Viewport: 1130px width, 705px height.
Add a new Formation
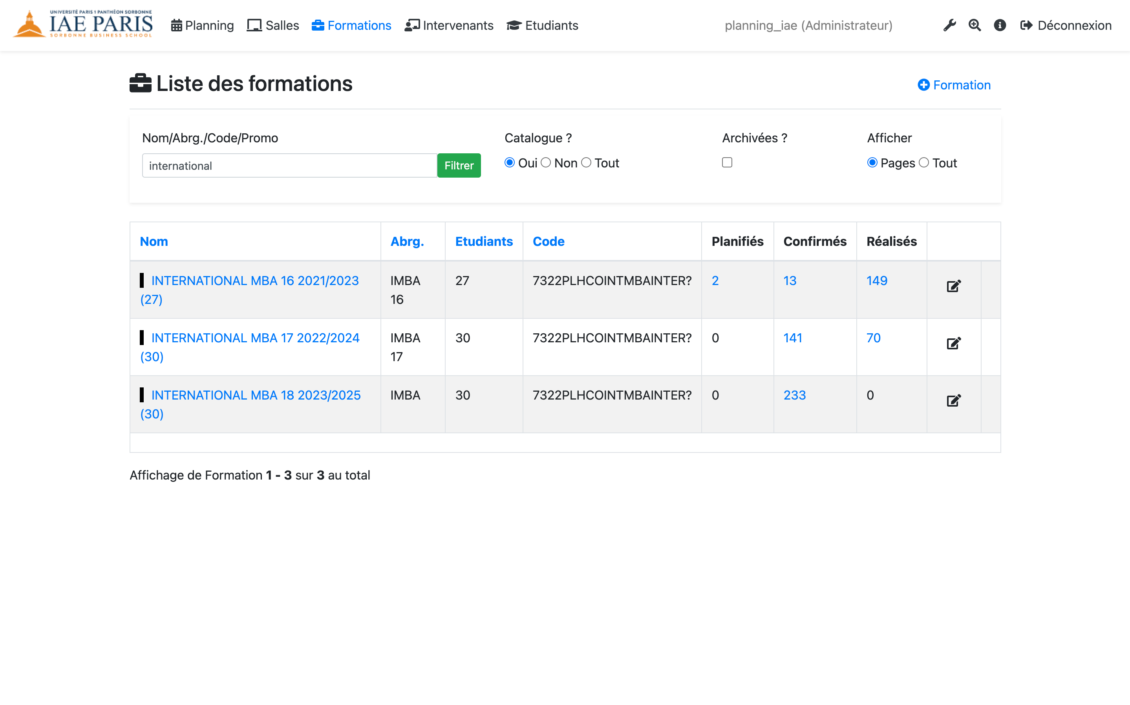(954, 85)
